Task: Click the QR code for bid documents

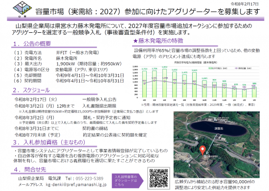Action: 158,178
